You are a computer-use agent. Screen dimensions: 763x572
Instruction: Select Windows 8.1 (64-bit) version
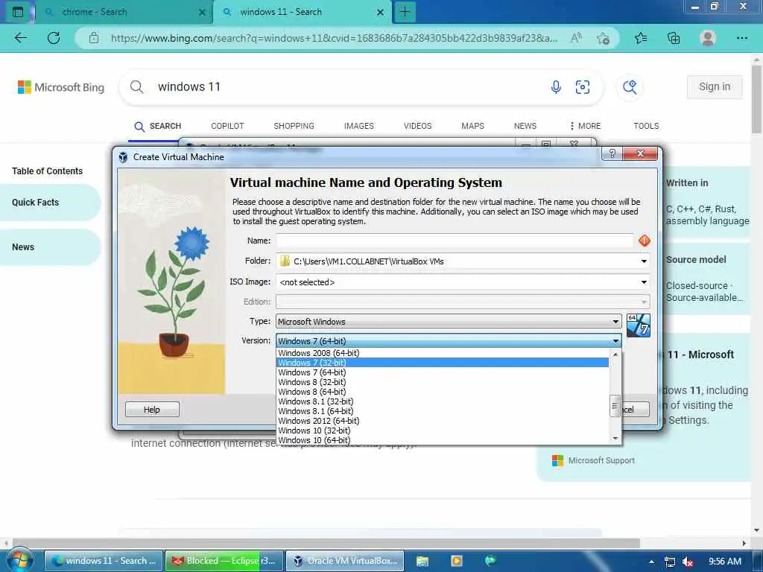click(x=443, y=411)
